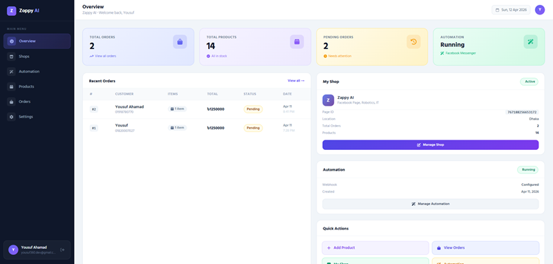Click the View all link in Recent Orders

tap(296, 81)
